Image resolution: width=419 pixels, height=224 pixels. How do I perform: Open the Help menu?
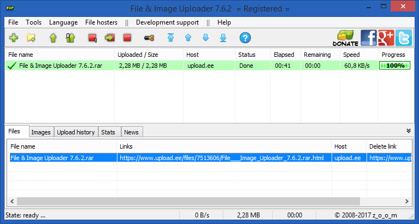pos(224,22)
